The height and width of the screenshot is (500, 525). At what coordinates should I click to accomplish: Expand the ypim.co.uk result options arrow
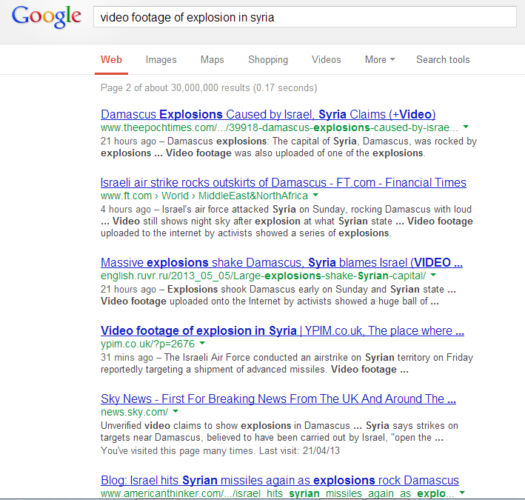[x=202, y=343]
